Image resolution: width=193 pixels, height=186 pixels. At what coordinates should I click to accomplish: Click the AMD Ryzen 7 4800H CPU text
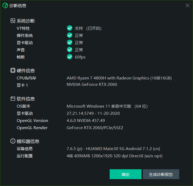point(119,78)
